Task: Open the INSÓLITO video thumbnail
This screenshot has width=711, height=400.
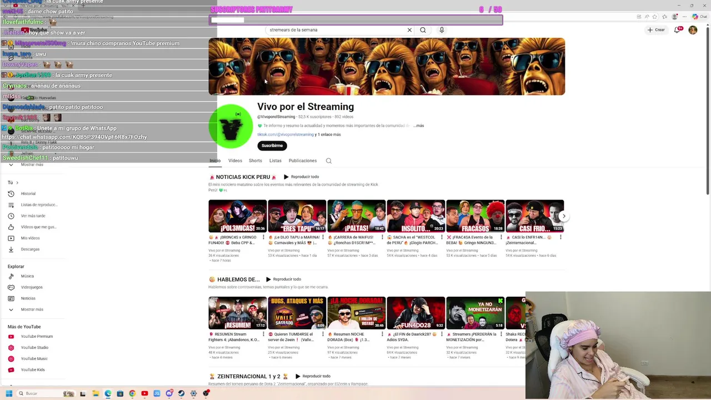Action: [416, 216]
